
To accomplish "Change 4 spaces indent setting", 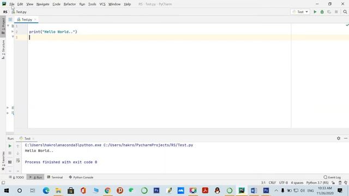I will (297, 183).
